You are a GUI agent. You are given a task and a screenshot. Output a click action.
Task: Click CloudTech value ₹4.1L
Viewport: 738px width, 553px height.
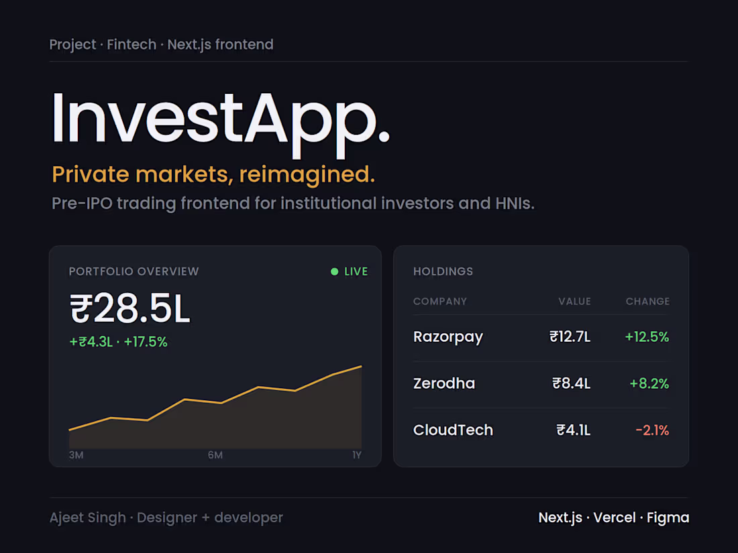(x=573, y=430)
